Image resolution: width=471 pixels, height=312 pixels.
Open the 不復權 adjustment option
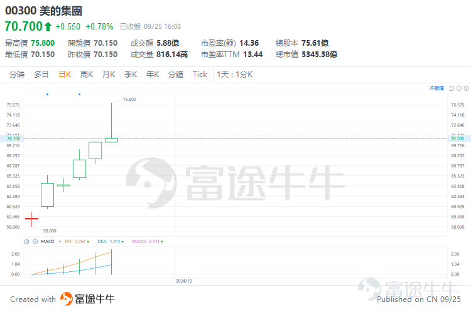tap(436, 88)
